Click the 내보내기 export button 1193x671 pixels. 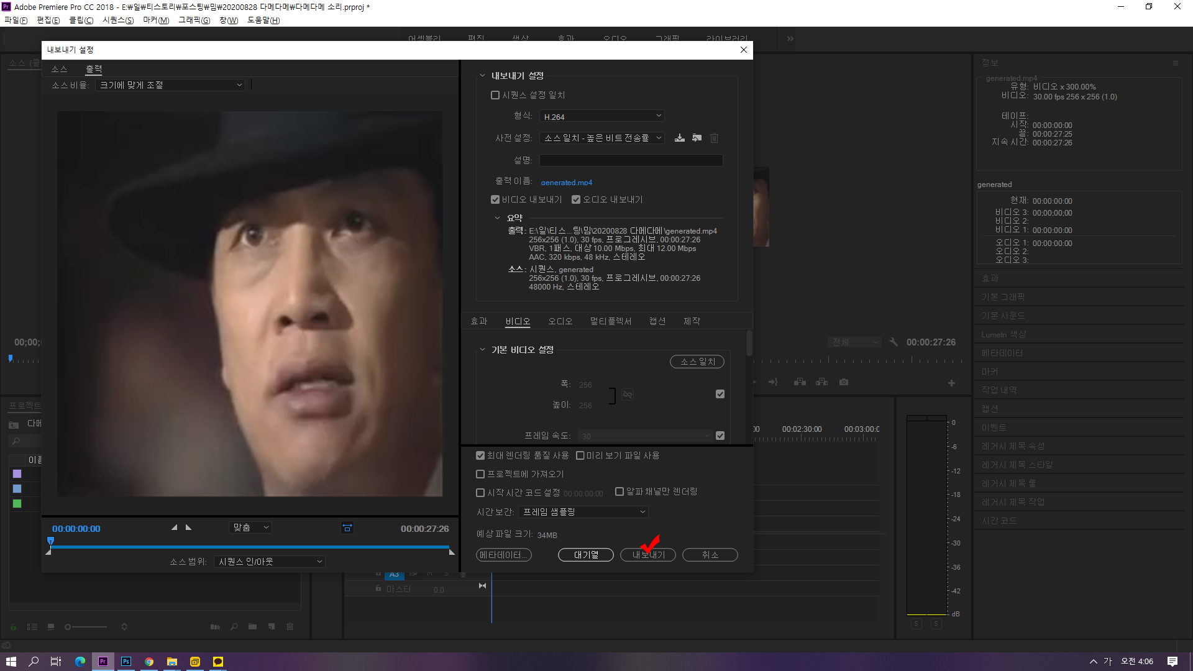click(648, 555)
